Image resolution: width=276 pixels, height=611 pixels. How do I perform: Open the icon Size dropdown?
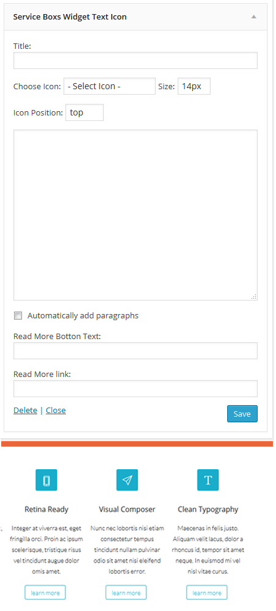click(194, 86)
